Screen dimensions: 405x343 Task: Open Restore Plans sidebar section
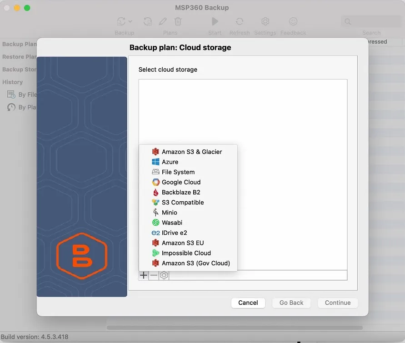[x=20, y=57]
